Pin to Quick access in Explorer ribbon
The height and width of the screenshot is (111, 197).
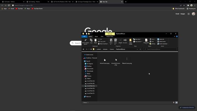tap(86, 42)
